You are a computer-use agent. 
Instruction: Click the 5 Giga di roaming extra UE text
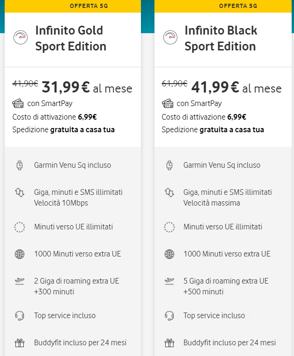tap(226, 281)
